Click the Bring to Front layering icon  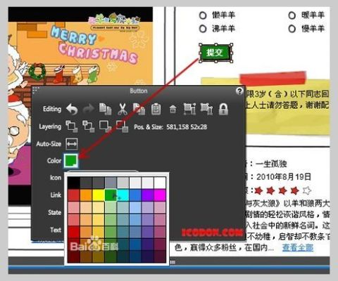click(72, 126)
